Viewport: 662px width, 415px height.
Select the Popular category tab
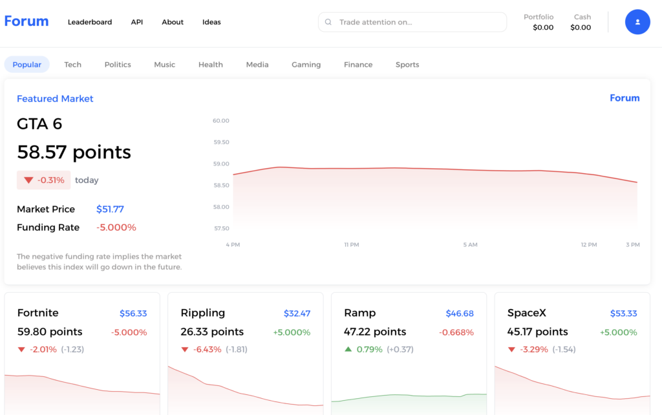[x=27, y=65]
